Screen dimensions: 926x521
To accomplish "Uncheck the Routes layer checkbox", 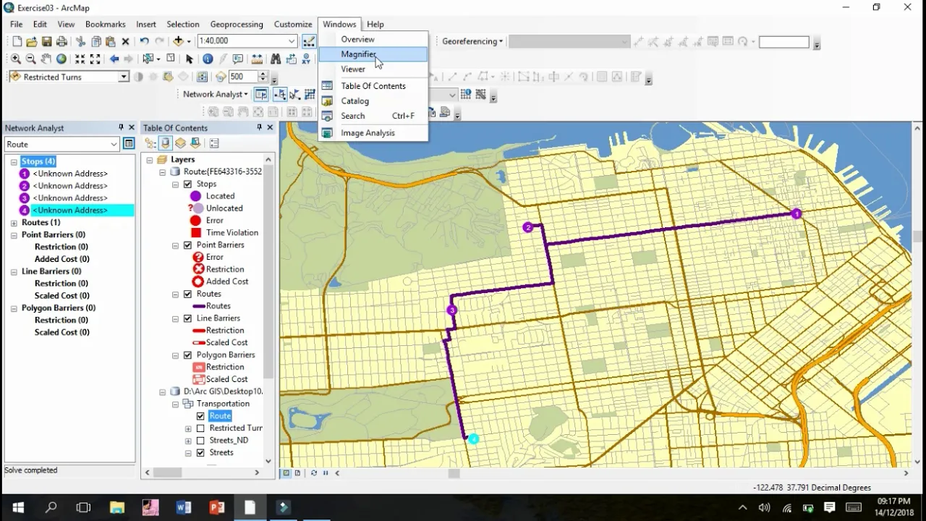I will pos(188,295).
